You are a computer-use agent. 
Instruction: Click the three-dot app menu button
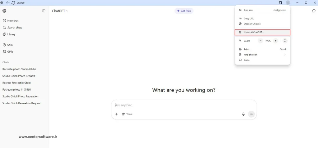(288, 2)
